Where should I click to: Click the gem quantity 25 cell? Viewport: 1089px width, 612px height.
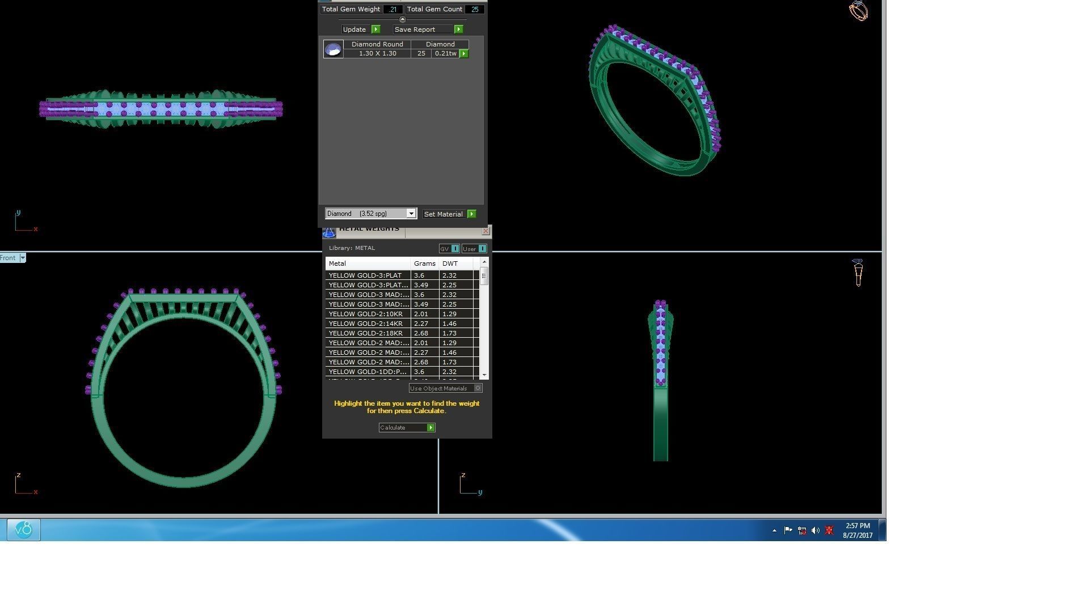(421, 53)
